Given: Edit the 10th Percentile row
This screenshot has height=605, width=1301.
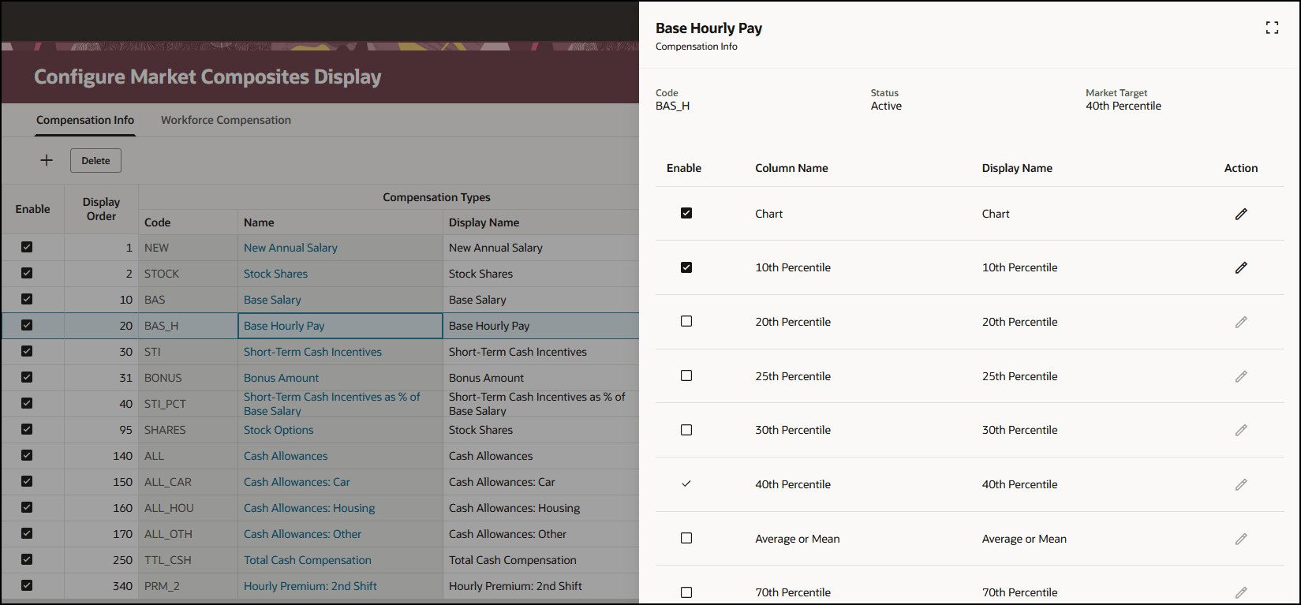Looking at the screenshot, I should (x=1241, y=267).
